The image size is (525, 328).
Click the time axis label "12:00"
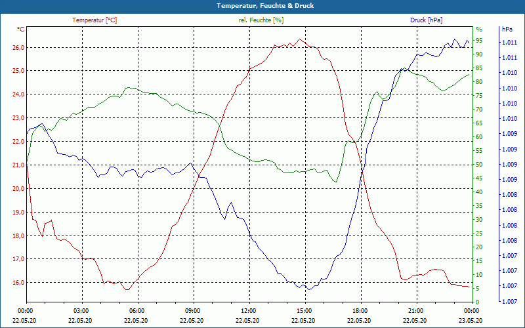248,311
